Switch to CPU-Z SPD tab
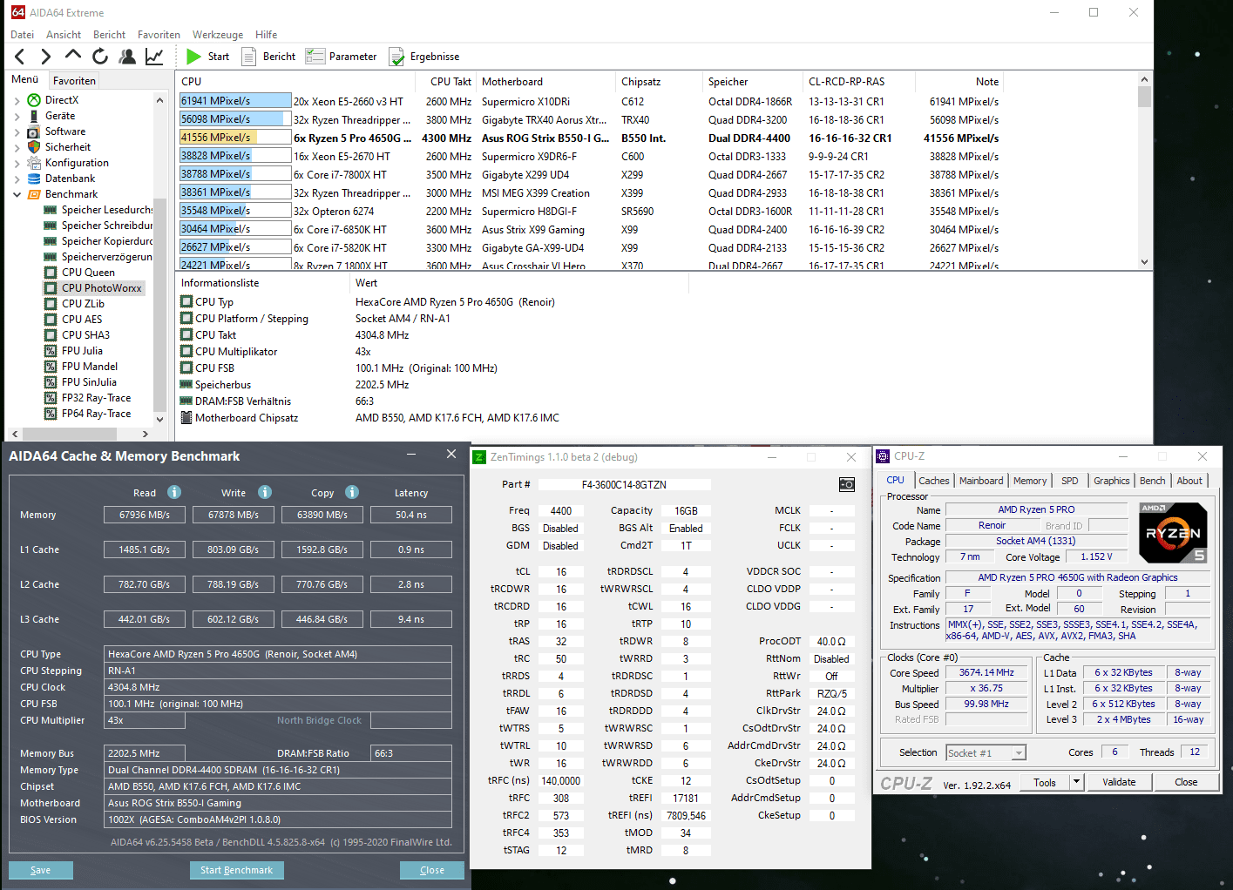This screenshot has height=890, width=1233. coord(1069,481)
